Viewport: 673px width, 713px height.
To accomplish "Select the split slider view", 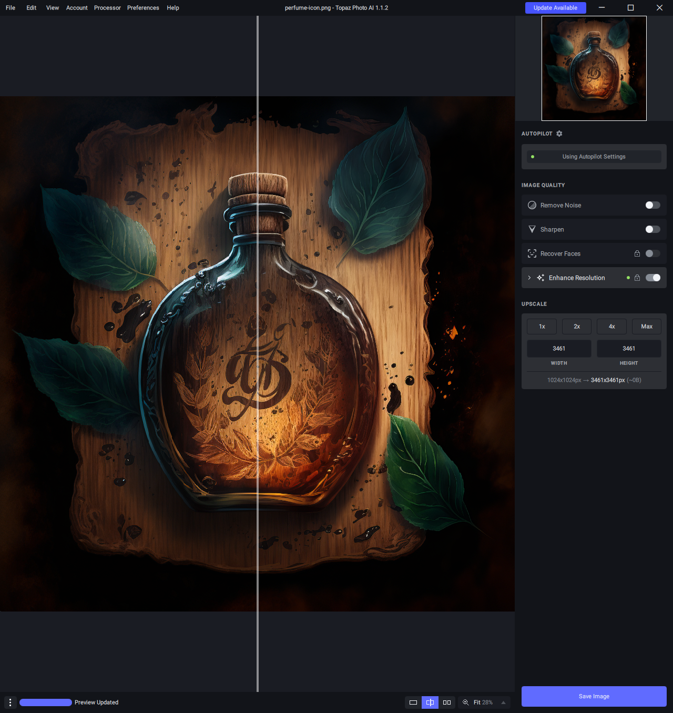I will [x=430, y=702].
